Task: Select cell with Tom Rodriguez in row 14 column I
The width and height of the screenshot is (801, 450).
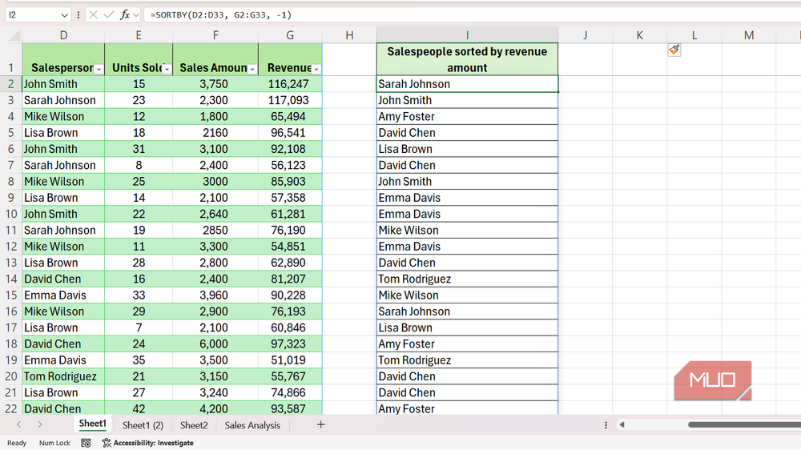Action: point(467,279)
